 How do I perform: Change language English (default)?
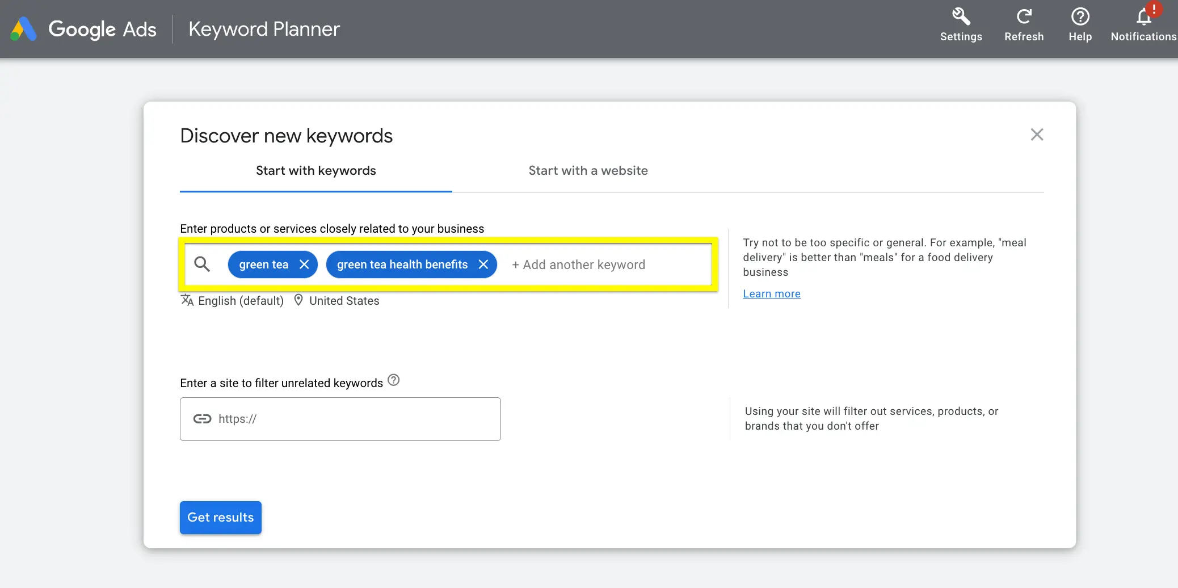[233, 301]
